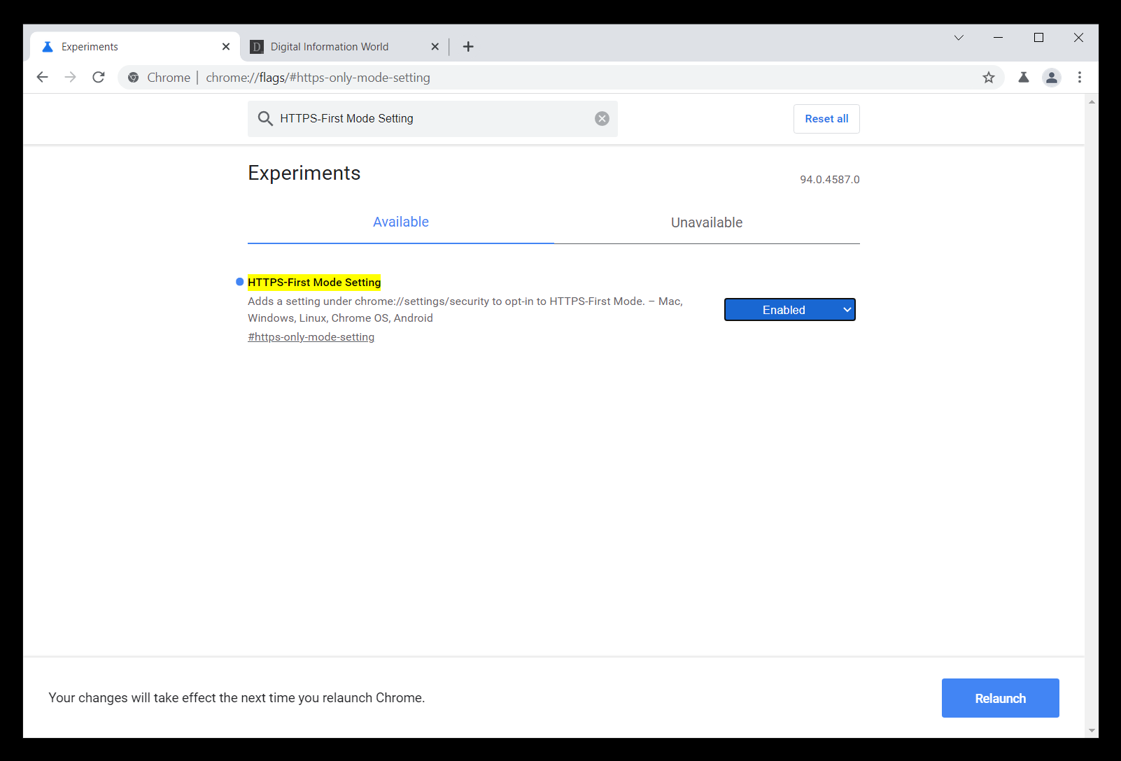Screen dimensions: 1121x761
Task: Open Chrome's three-dot menu
Action: (x=1080, y=77)
